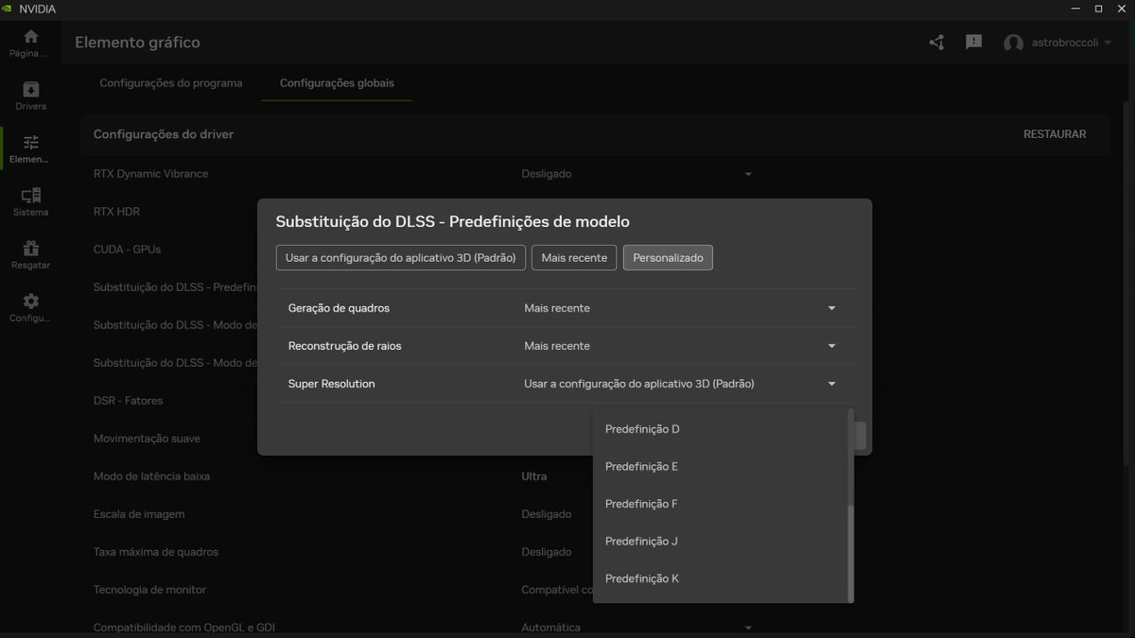Open the Drivers sidebar section
1135x638 pixels.
coord(31,95)
